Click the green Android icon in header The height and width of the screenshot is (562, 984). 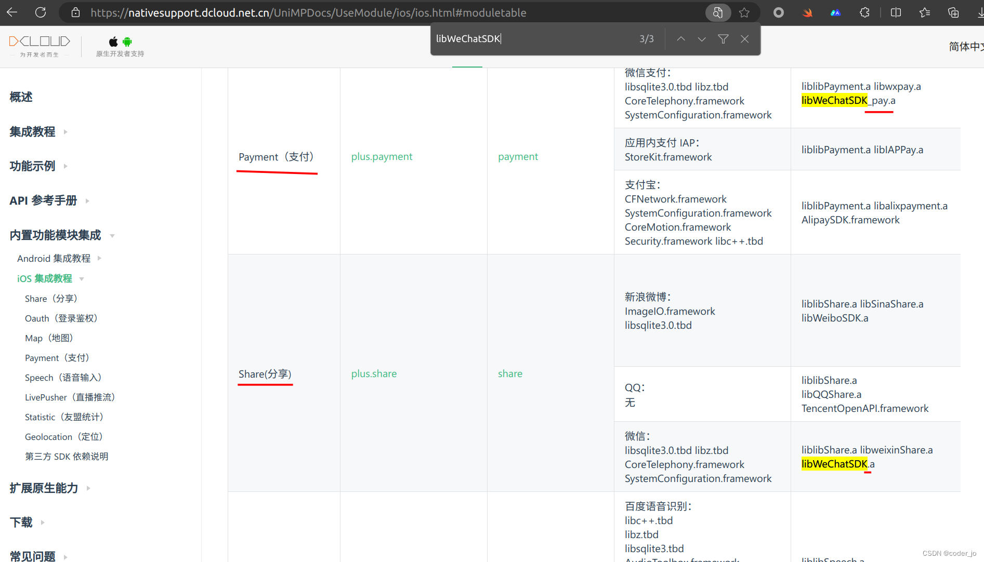pyautogui.click(x=127, y=42)
